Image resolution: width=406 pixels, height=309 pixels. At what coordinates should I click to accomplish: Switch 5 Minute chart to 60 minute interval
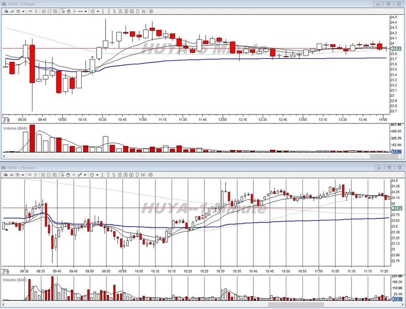132,11
